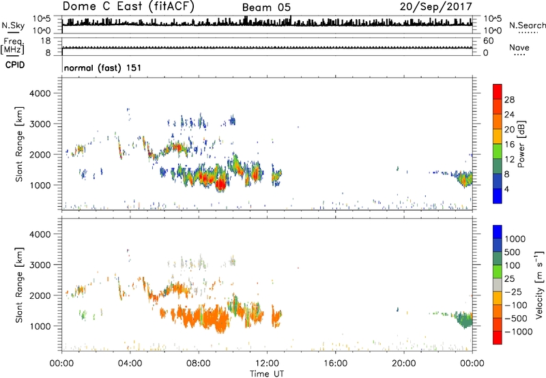The height and width of the screenshot is (378, 546).
Task: Click the 'N.Sky' legend label
Action: tap(13, 25)
